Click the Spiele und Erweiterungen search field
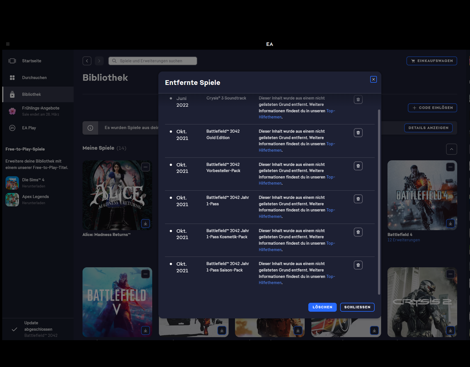The height and width of the screenshot is (367, 470). (x=153, y=61)
